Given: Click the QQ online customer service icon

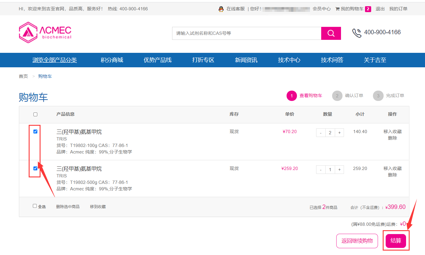Looking at the screenshot, I should click(221, 9).
